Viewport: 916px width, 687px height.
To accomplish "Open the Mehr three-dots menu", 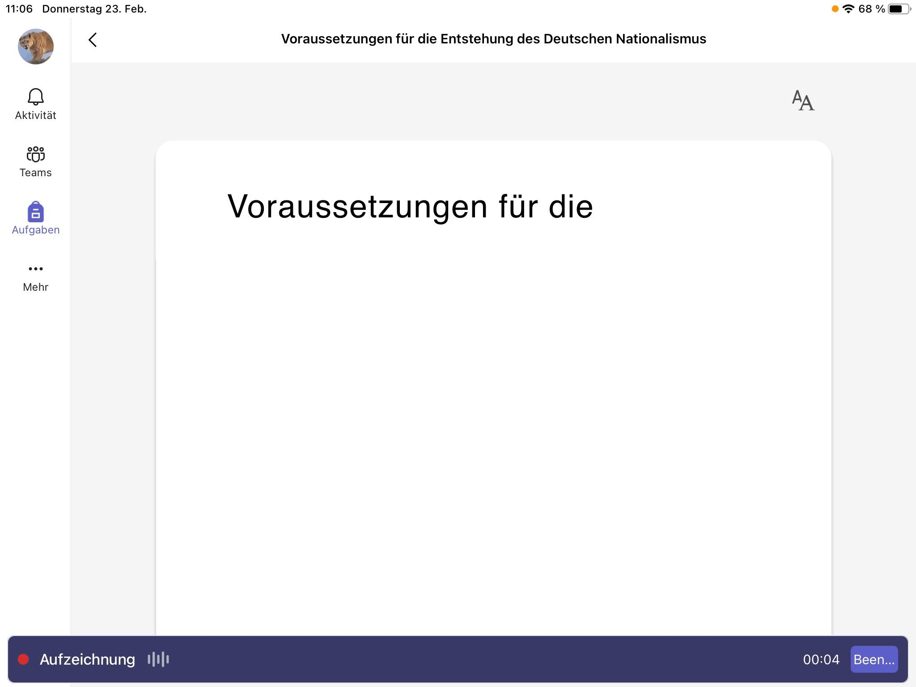I will point(36,269).
